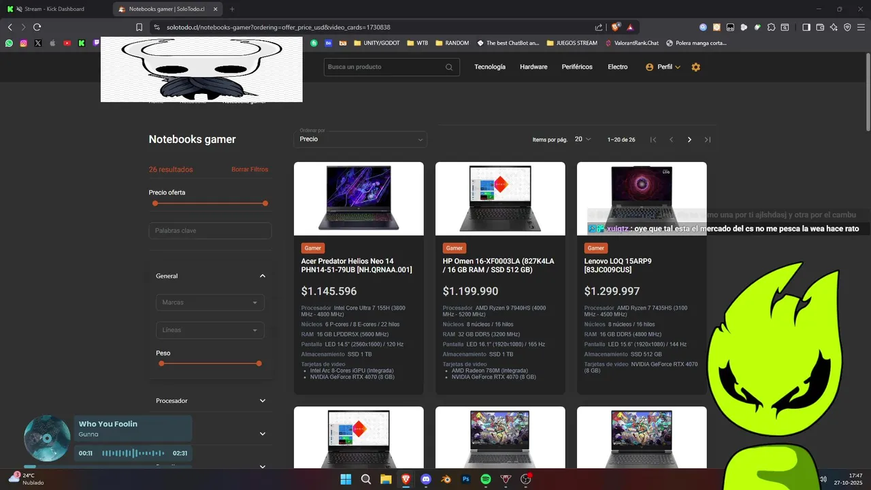Open the Brave Shields lion icon

616,27
